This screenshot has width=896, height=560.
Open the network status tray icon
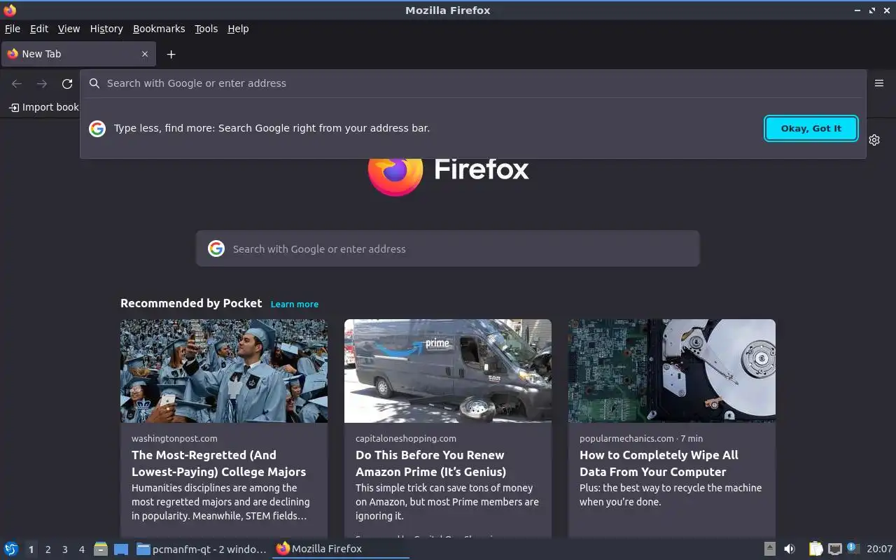[834, 549]
